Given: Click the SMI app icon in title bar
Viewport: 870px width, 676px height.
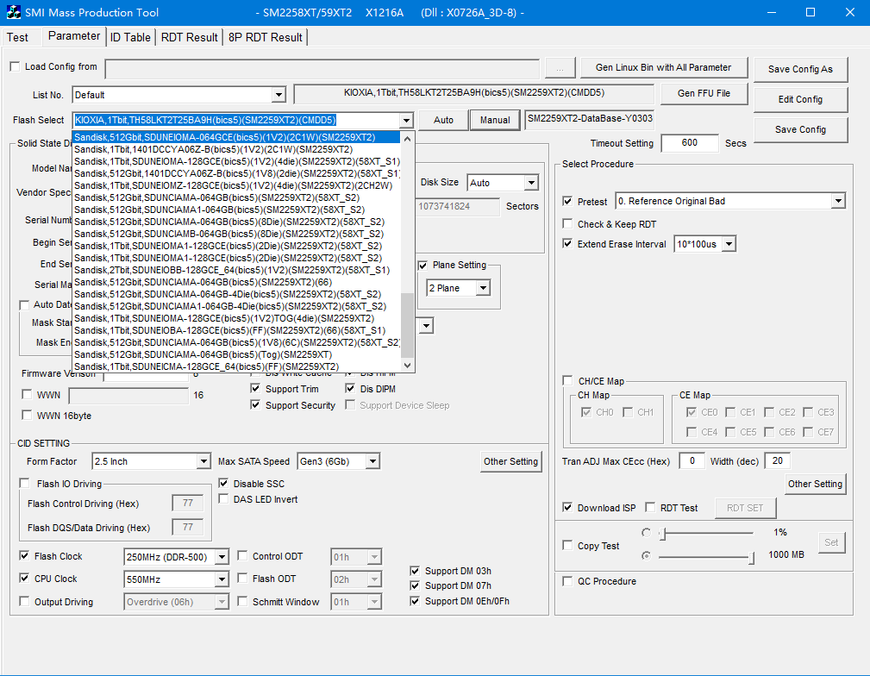Looking at the screenshot, I should (14, 13).
